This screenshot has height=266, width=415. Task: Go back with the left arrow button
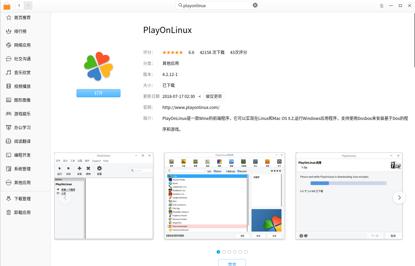tap(19, 5)
